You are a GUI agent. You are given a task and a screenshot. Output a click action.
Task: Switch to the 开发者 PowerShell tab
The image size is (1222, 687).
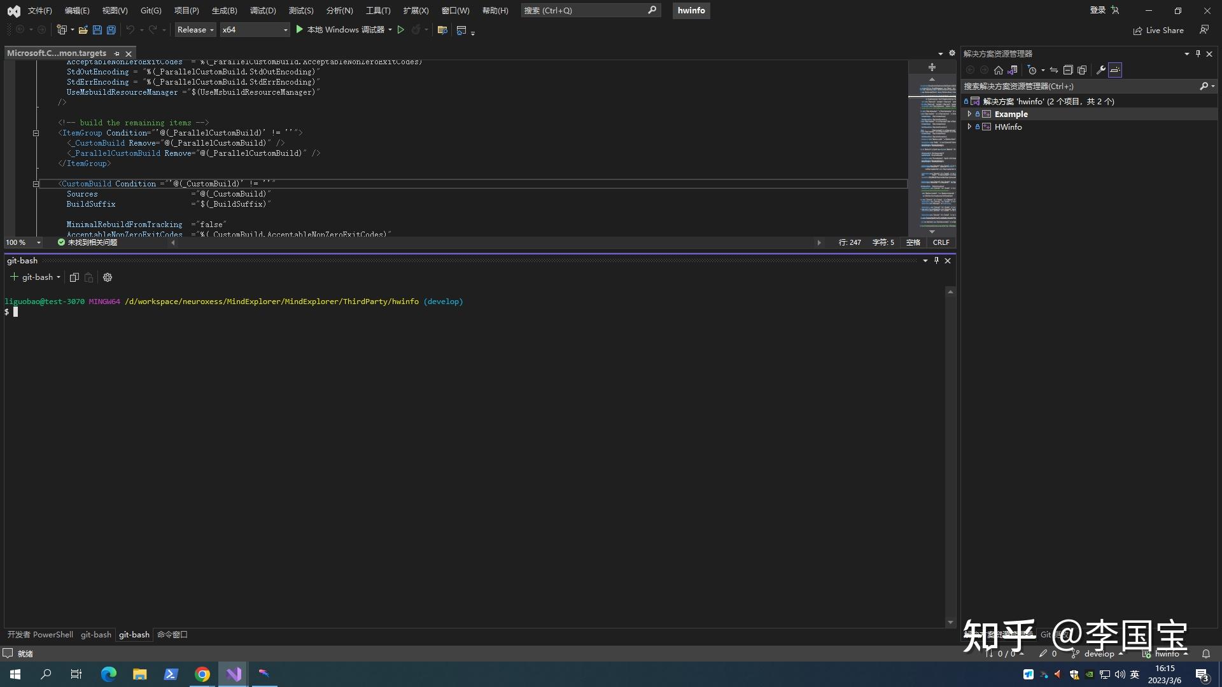pos(40,635)
